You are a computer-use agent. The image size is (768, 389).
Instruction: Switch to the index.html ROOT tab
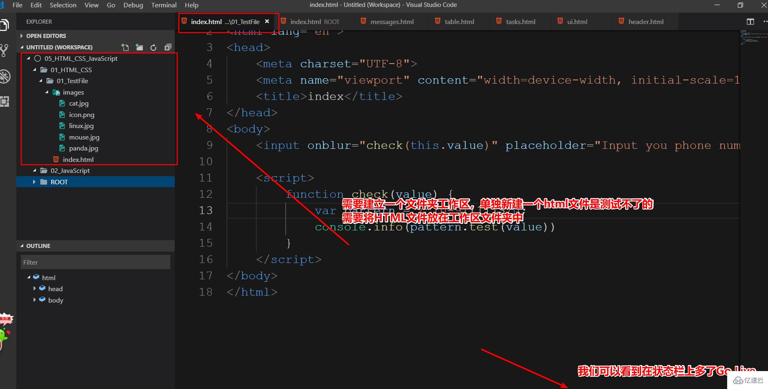coord(315,22)
